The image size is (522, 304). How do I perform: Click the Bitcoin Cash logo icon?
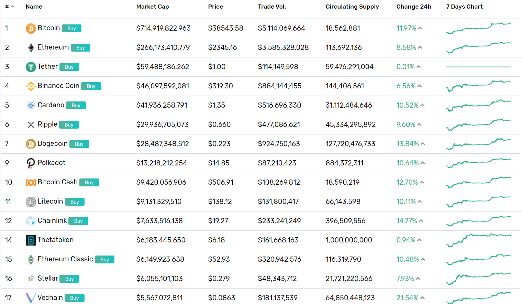click(31, 182)
